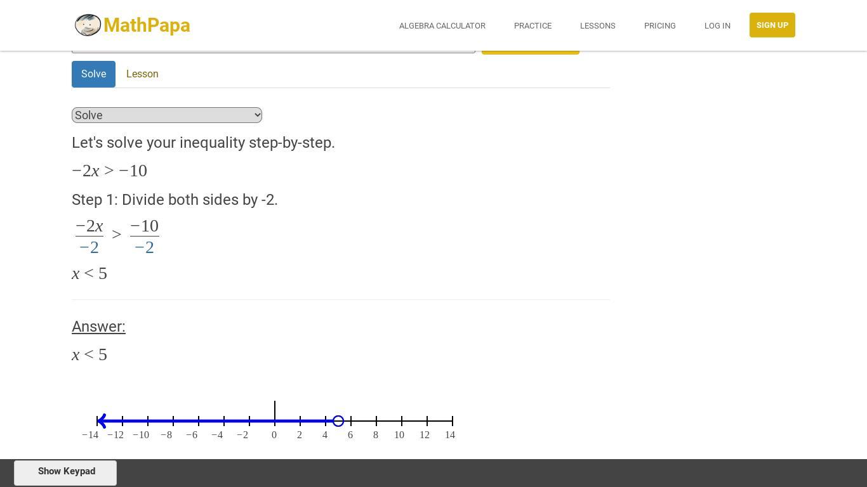Click the Step 1 divide equation fraction
Screen dimensions: 867x487
point(117,236)
